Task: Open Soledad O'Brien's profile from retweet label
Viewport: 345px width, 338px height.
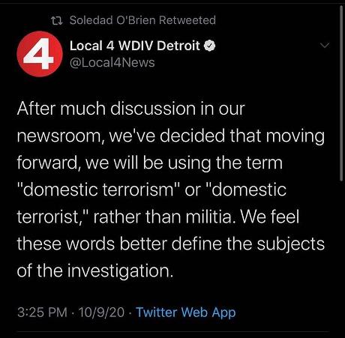Action: (113, 20)
